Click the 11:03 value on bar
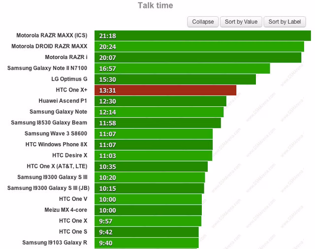Screen dimensions: 315x249 coord(107,156)
